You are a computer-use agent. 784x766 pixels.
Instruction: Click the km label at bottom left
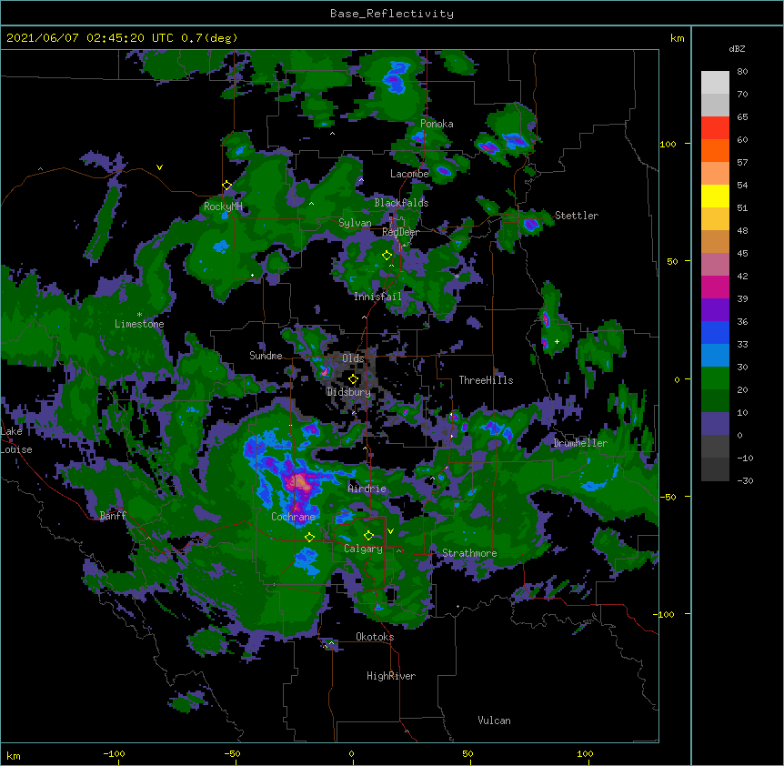coord(14,755)
